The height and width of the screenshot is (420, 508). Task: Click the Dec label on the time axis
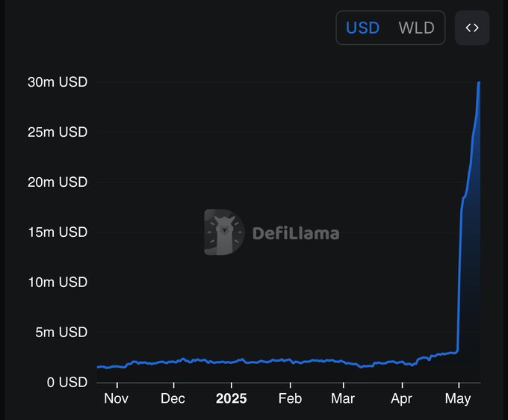173,399
